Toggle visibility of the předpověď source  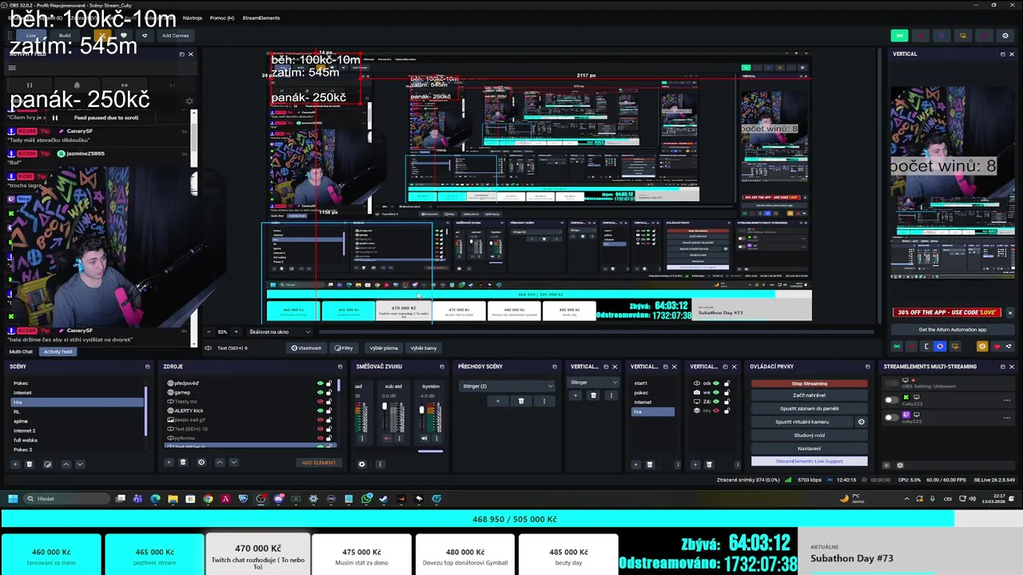click(320, 383)
